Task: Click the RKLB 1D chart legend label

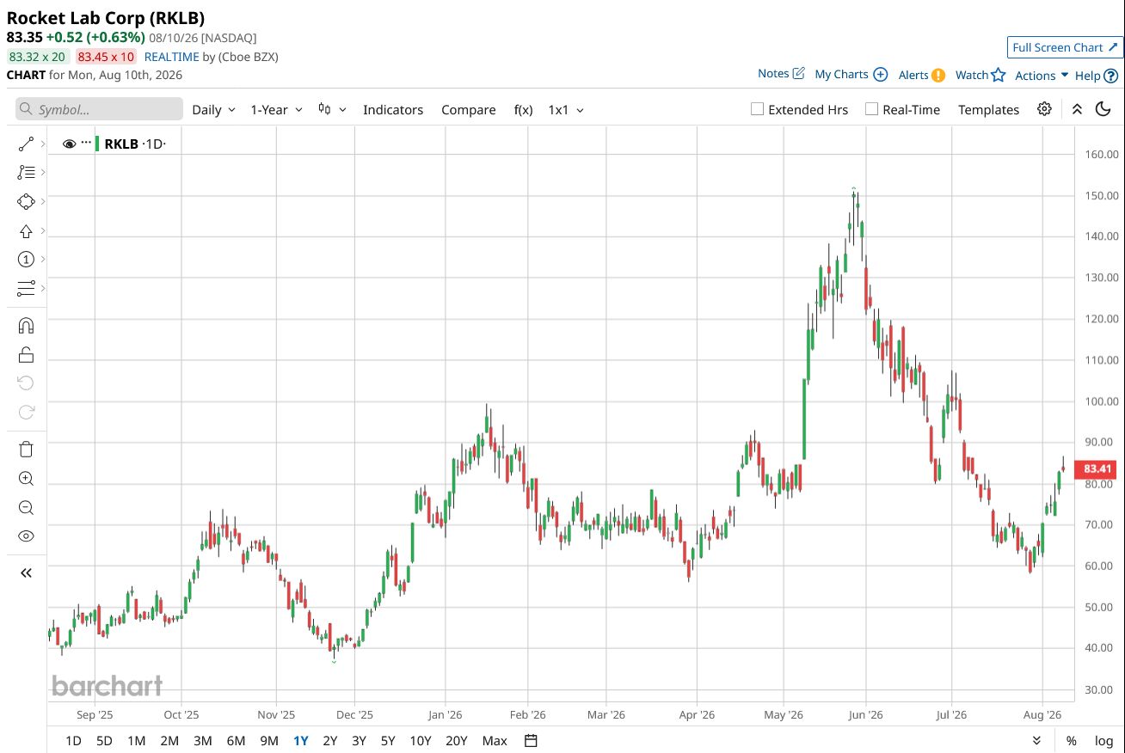Action: pyautogui.click(x=135, y=144)
